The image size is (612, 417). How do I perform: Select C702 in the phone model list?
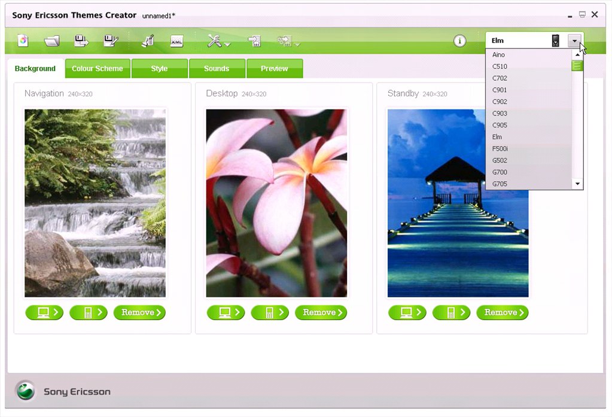point(528,78)
